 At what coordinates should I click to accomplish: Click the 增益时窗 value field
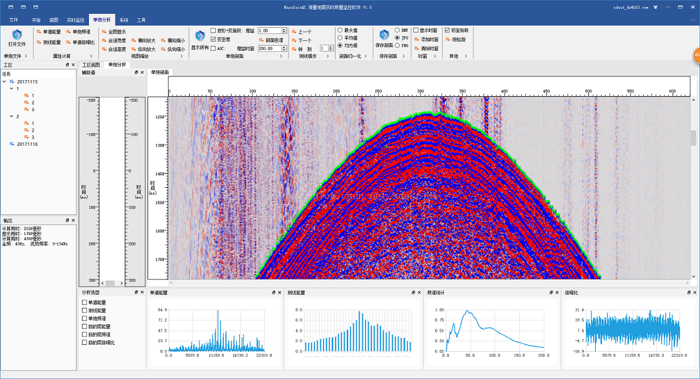point(272,48)
